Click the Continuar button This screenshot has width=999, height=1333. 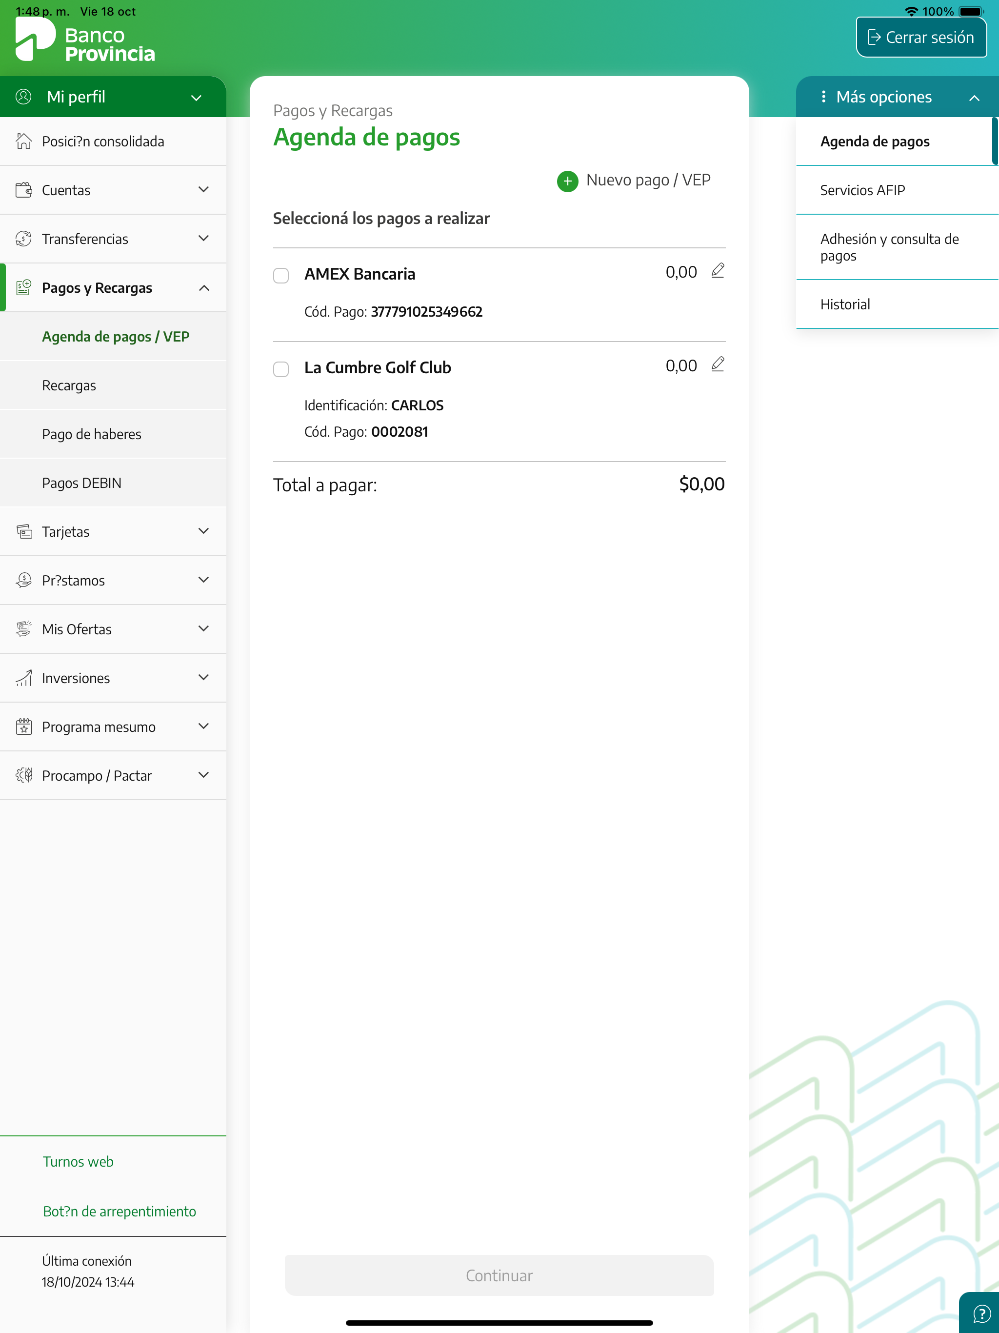click(x=499, y=1275)
